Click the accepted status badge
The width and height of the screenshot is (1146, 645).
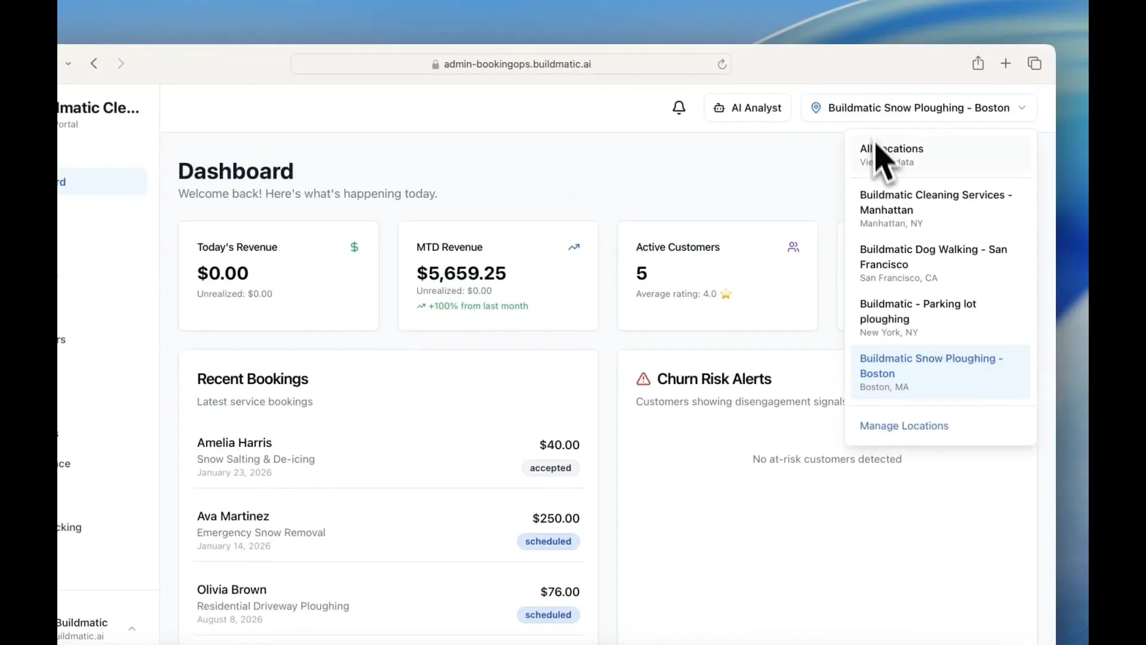[550, 468]
